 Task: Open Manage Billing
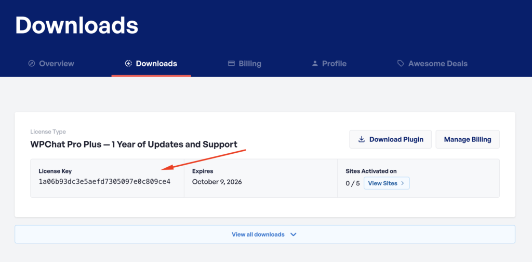pos(467,139)
